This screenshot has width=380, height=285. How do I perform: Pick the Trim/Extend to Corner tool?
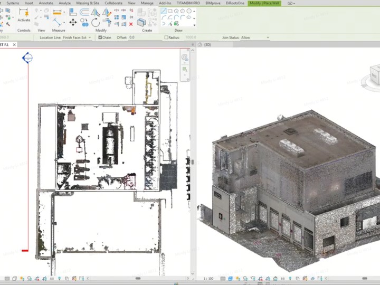tap(107, 22)
